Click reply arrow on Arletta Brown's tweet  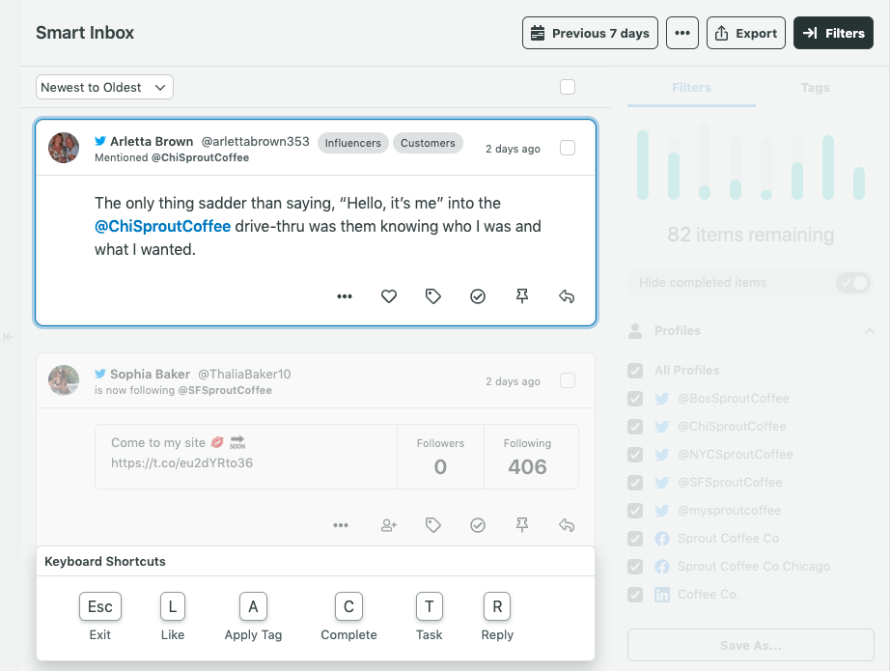tap(567, 296)
